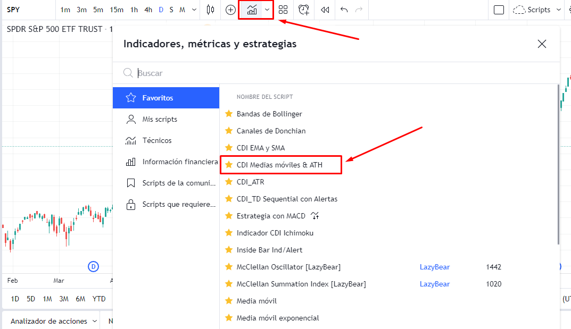
Task: Open the invite-only Scripts que requieren category
Action: click(x=166, y=204)
